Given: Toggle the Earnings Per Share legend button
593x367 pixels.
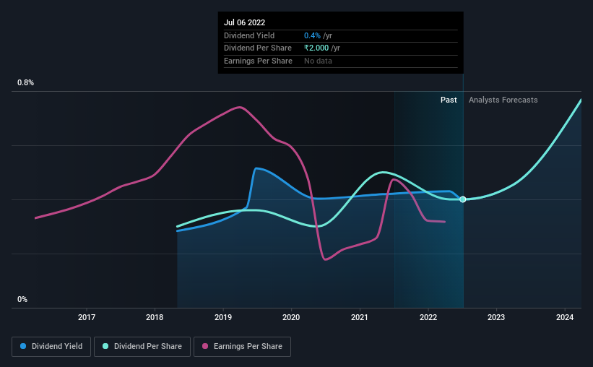Looking at the screenshot, I should [242, 346].
